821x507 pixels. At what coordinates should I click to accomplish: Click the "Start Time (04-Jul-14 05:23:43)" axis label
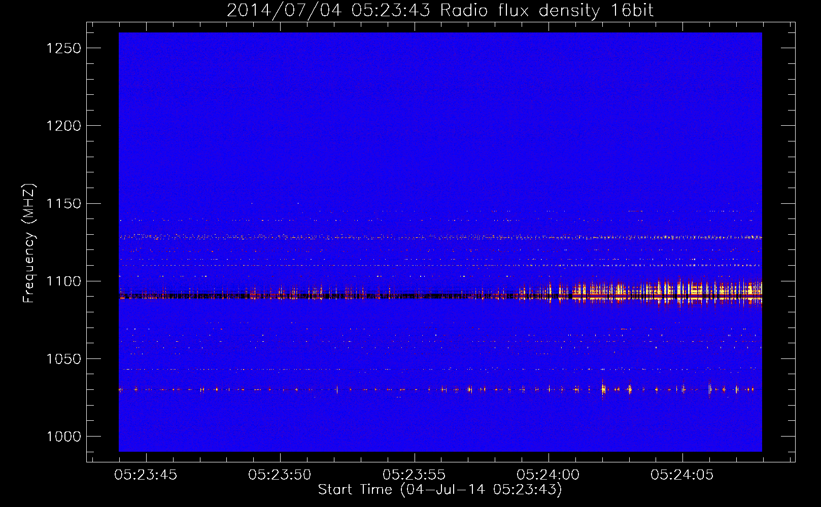pos(440,490)
